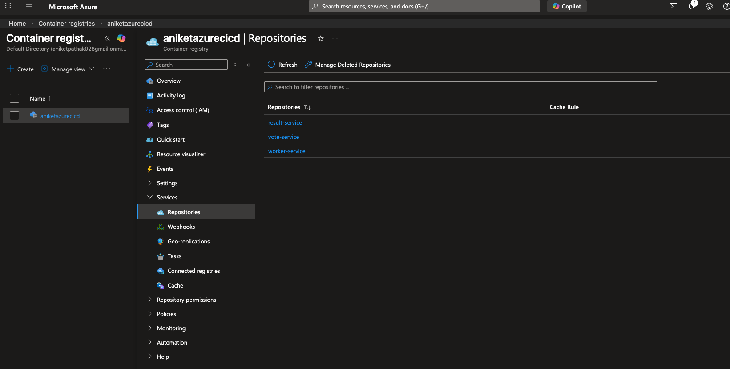Image resolution: width=730 pixels, height=369 pixels.
Task: Expand the Settings section
Action: point(167,183)
